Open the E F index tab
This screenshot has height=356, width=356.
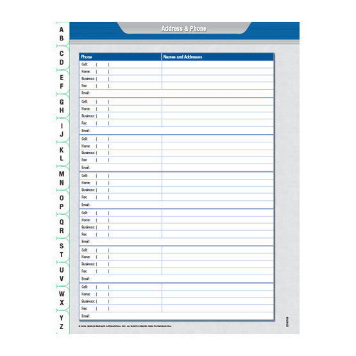coord(62,82)
